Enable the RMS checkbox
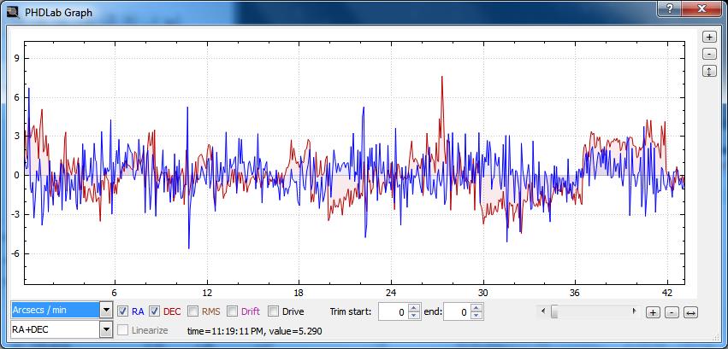728x349 pixels. click(193, 311)
